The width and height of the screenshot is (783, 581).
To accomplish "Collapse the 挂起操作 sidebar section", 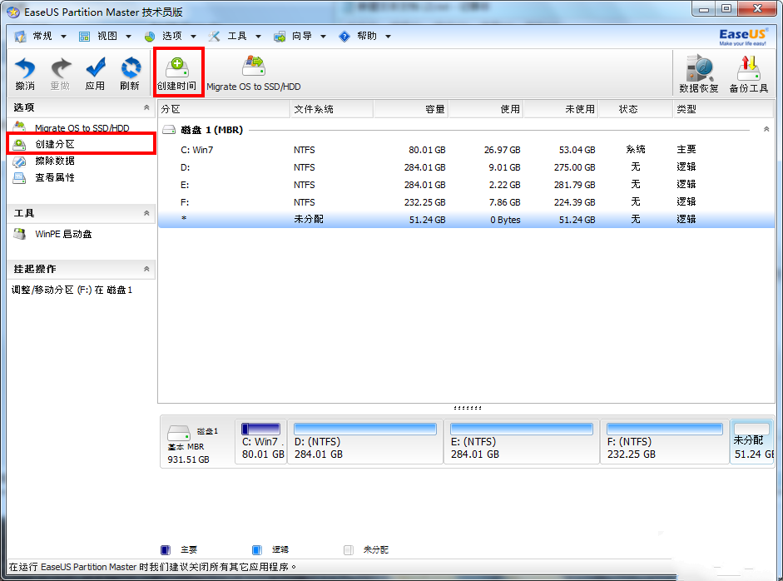I will [x=146, y=269].
